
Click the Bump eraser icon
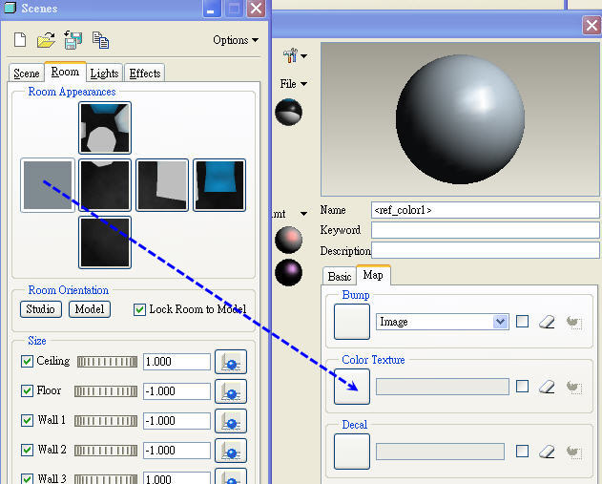point(547,322)
